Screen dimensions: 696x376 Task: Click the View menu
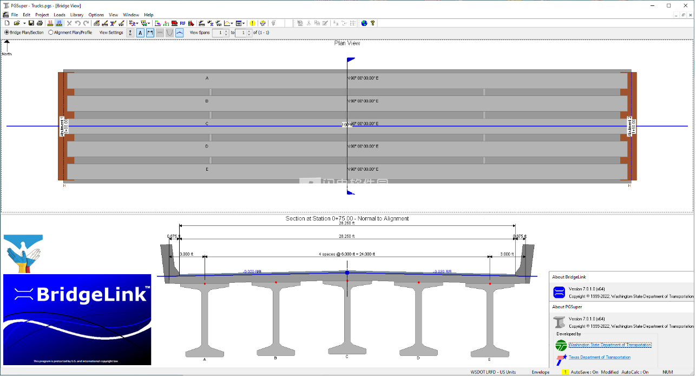[114, 15]
